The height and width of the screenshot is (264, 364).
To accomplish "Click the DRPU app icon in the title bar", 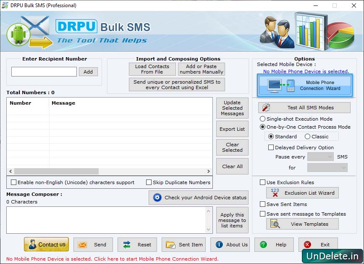I will [x=5, y=5].
